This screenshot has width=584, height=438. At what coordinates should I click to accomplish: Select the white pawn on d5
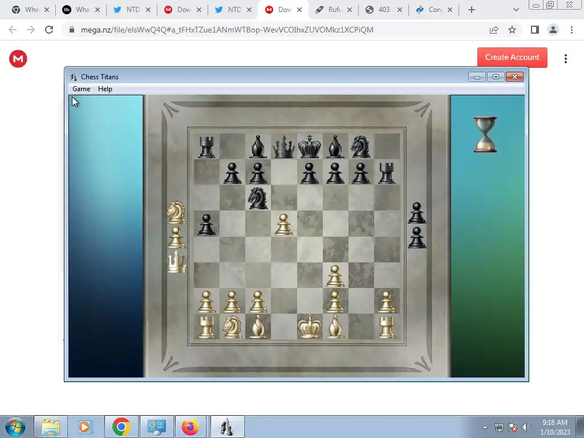[284, 224]
